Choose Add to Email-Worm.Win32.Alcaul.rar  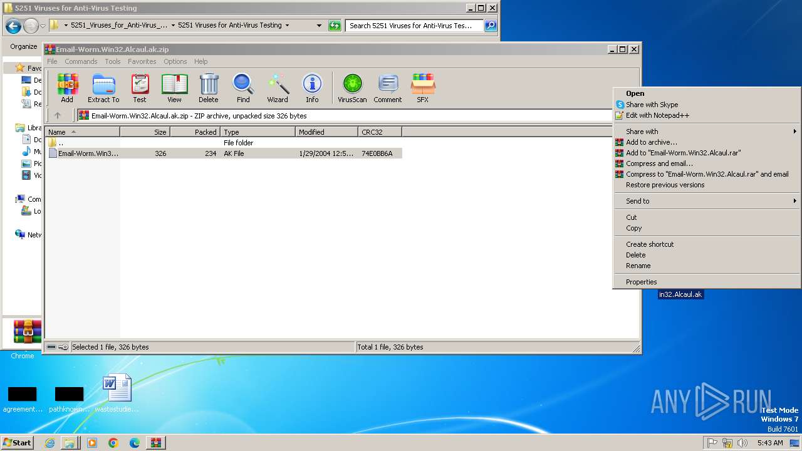pyautogui.click(x=707, y=153)
